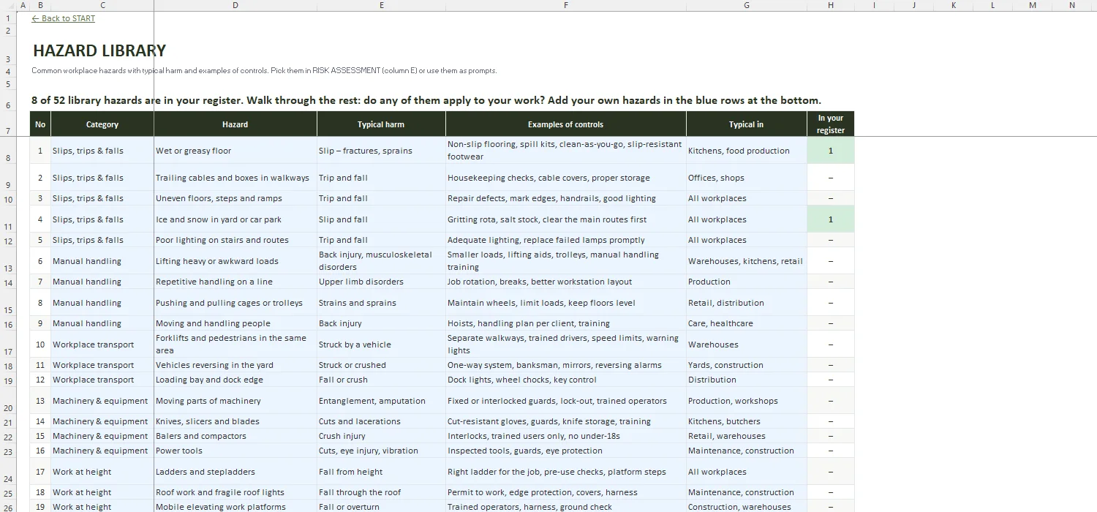Select column H header
This screenshot has width=1097, height=512.
[831, 5]
